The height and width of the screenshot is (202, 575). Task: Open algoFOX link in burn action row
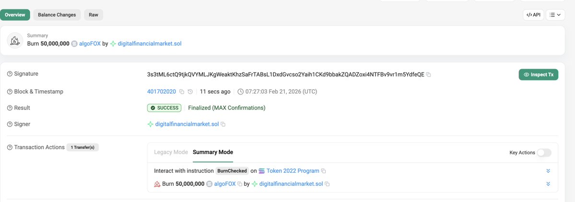[x=225, y=184]
